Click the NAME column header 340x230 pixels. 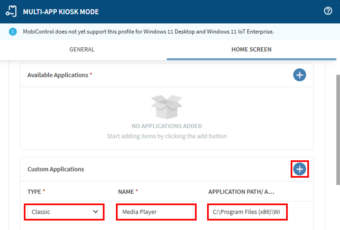tap(126, 192)
